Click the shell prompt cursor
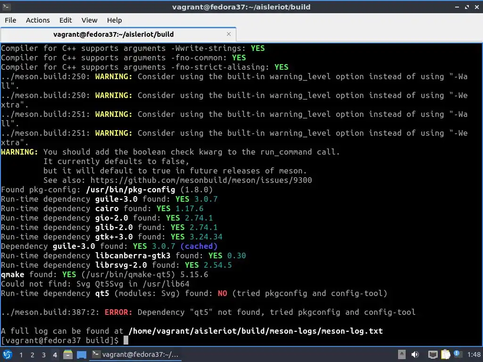This screenshot has height=362, width=483. tap(125, 340)
